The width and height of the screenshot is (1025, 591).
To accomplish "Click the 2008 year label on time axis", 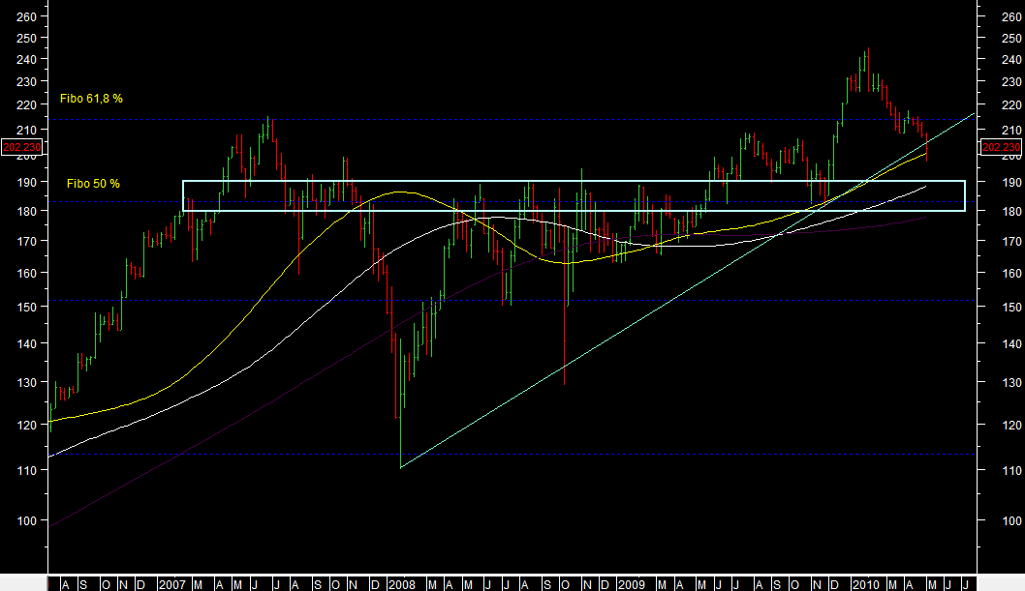I will (401, 584).
